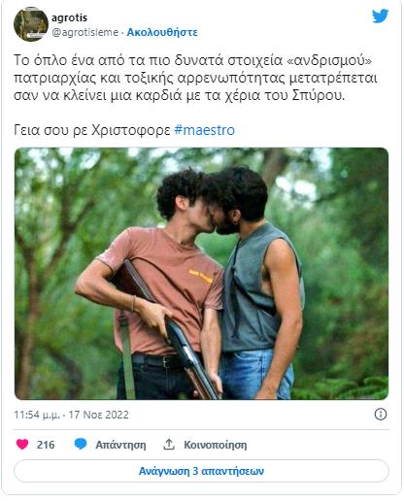Click the Απάντηση reply label
The image size is (404, 501).
point(120,445)
